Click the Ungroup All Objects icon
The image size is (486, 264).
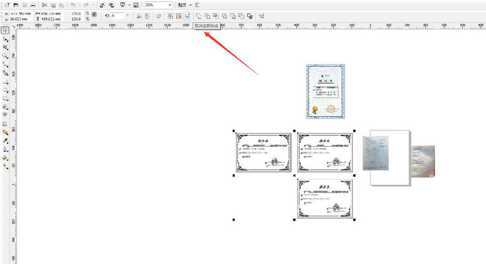(187, 15)
